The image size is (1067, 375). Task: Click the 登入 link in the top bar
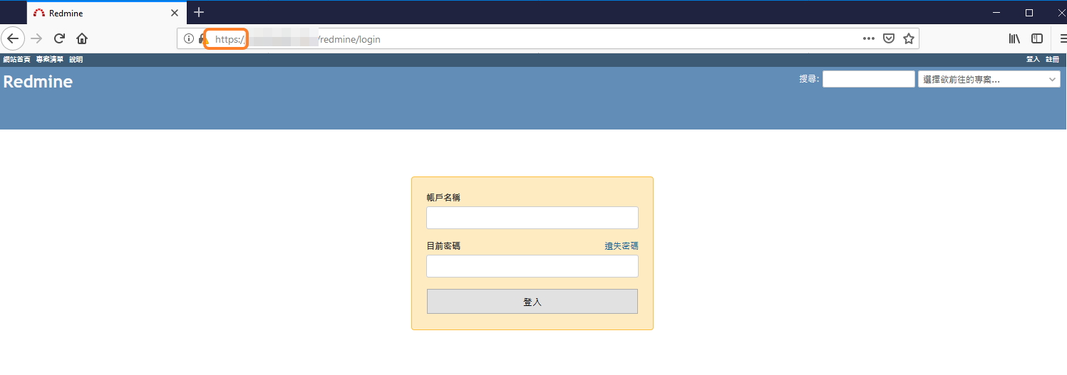(x=1033, y=60)
